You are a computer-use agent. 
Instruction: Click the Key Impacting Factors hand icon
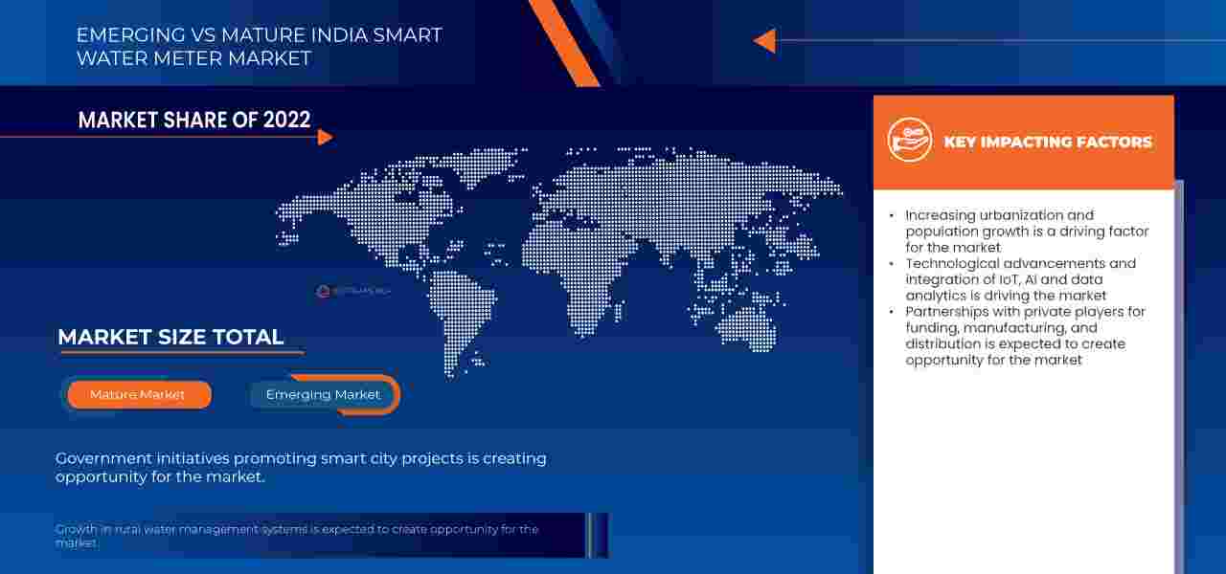tap(909, 141)
